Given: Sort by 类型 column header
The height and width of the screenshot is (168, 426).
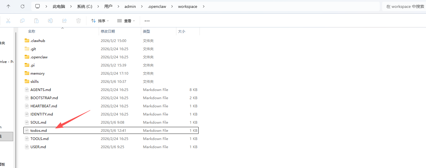Looking at the screenshot, I should coord(146,31).
